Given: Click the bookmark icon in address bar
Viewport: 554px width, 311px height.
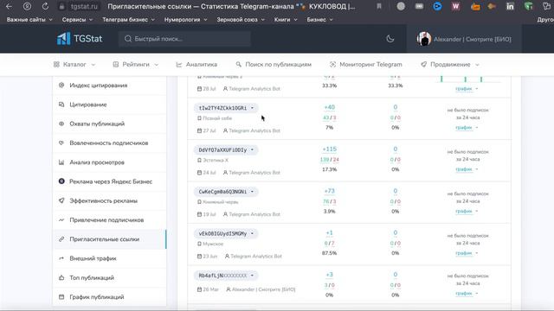Looking at the screenshot, I should point(379,6).
